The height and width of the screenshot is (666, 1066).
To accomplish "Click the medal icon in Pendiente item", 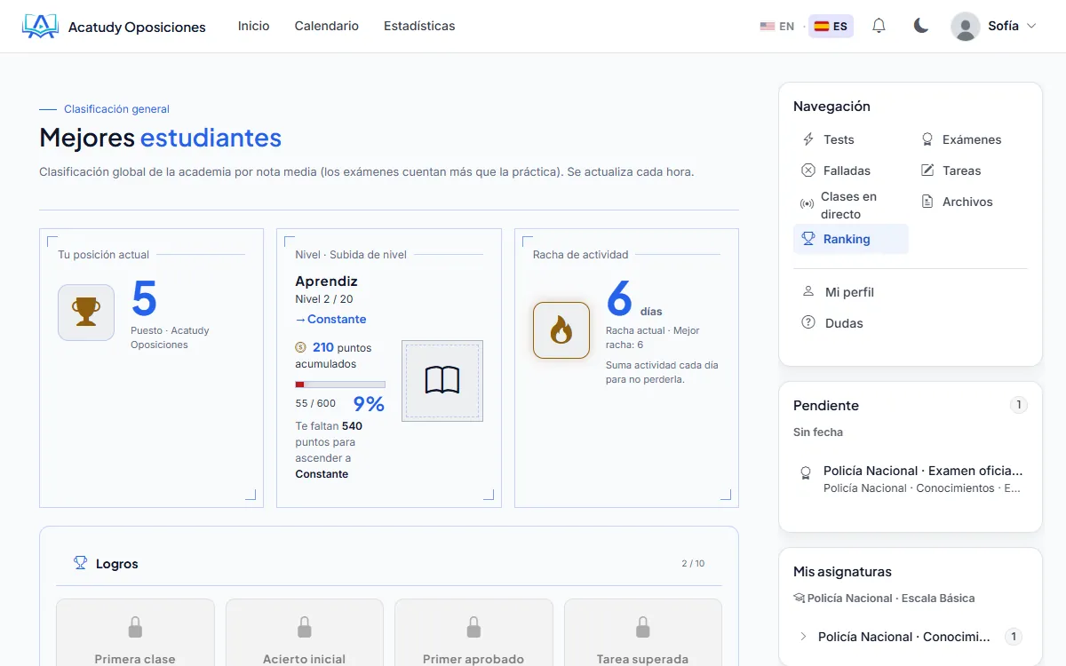I will [806, 472].
